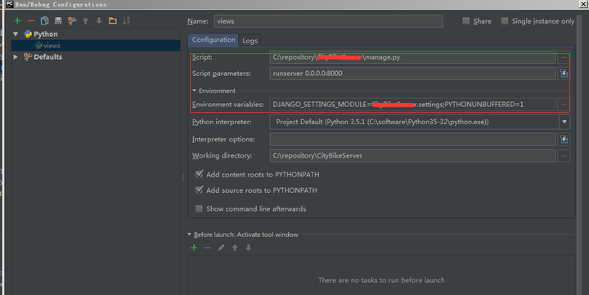589x295 pixels.
Task: Collapse the Python node in the tree
Action: [x=16, y=34]
